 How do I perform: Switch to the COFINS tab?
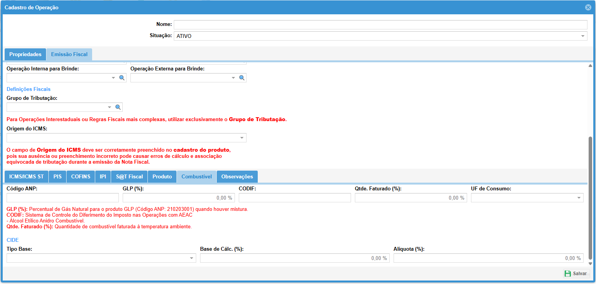(80, 176)
